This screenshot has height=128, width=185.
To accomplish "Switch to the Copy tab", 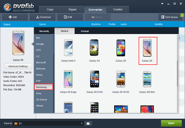I will (50, 9).
